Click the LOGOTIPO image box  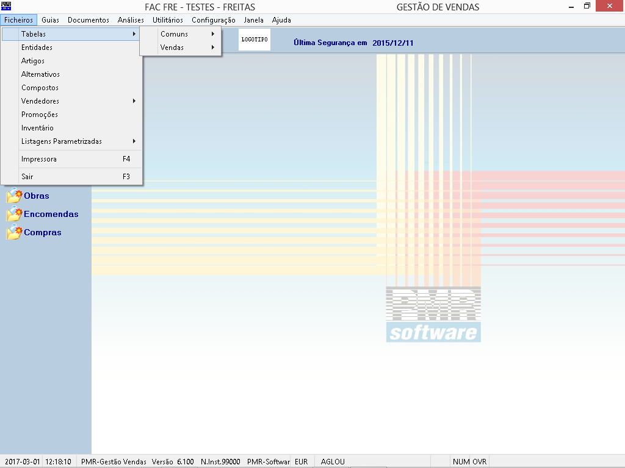[255, 40]
